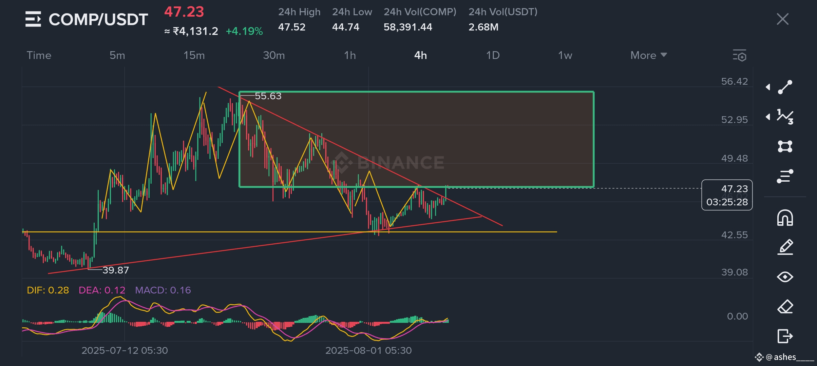Switch to the Time chart view
The image size is (817, 366).
pyautogui.click(x=39, y=55)
